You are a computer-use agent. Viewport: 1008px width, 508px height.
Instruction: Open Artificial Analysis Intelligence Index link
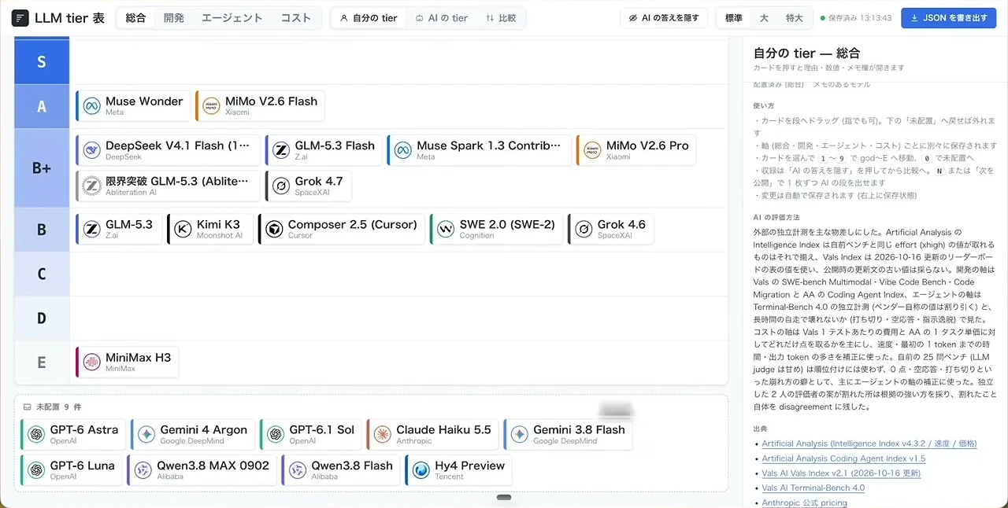[869, 444]
